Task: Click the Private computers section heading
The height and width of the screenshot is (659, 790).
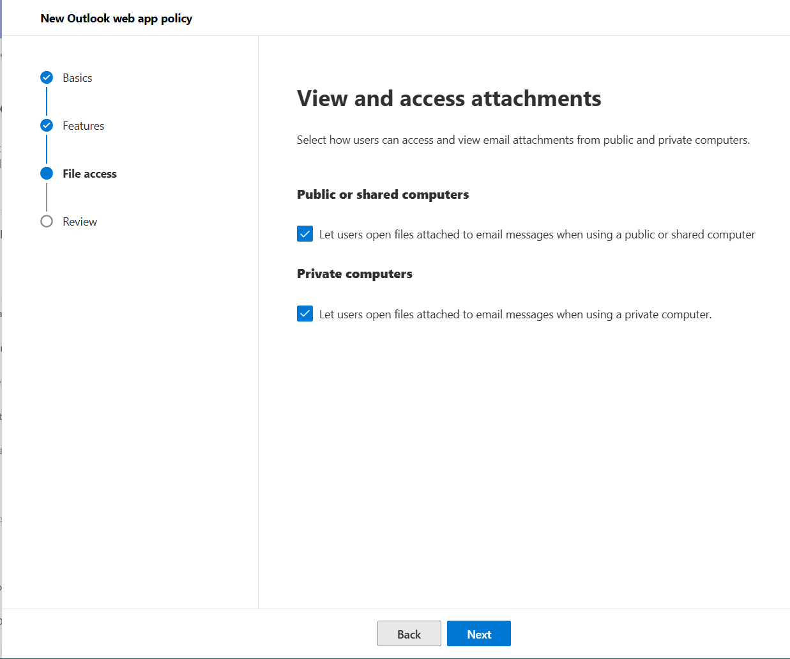Action: 354,274
